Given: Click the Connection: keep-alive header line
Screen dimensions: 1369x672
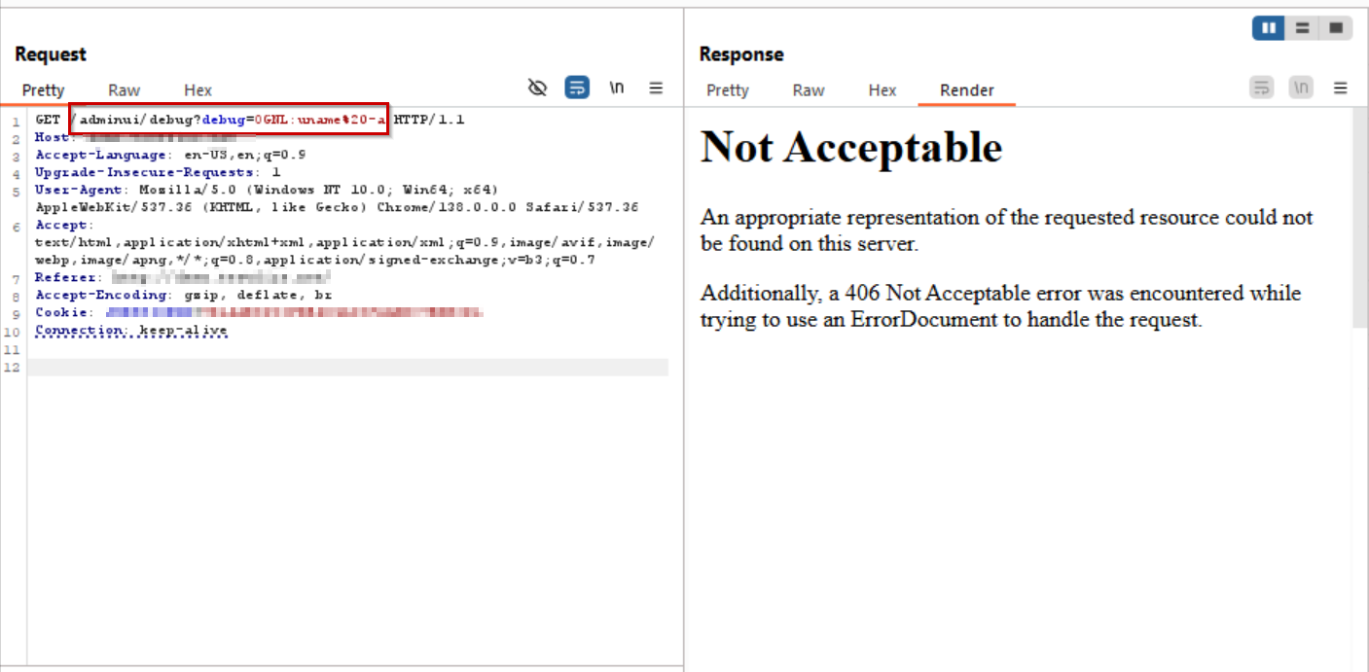Looking at the screenshot, I should [131, 330].
